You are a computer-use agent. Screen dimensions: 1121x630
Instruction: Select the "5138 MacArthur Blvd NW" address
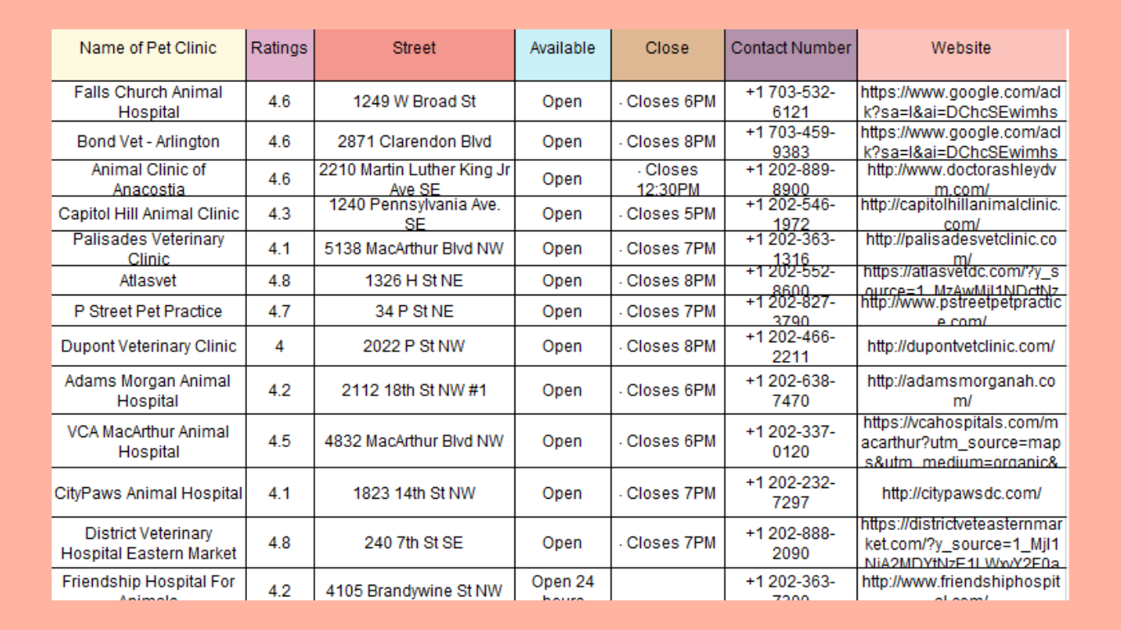[414, 249]
